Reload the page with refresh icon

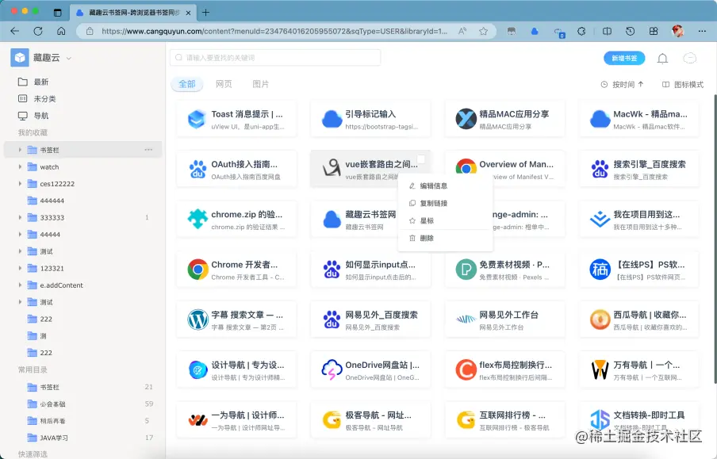38,31
